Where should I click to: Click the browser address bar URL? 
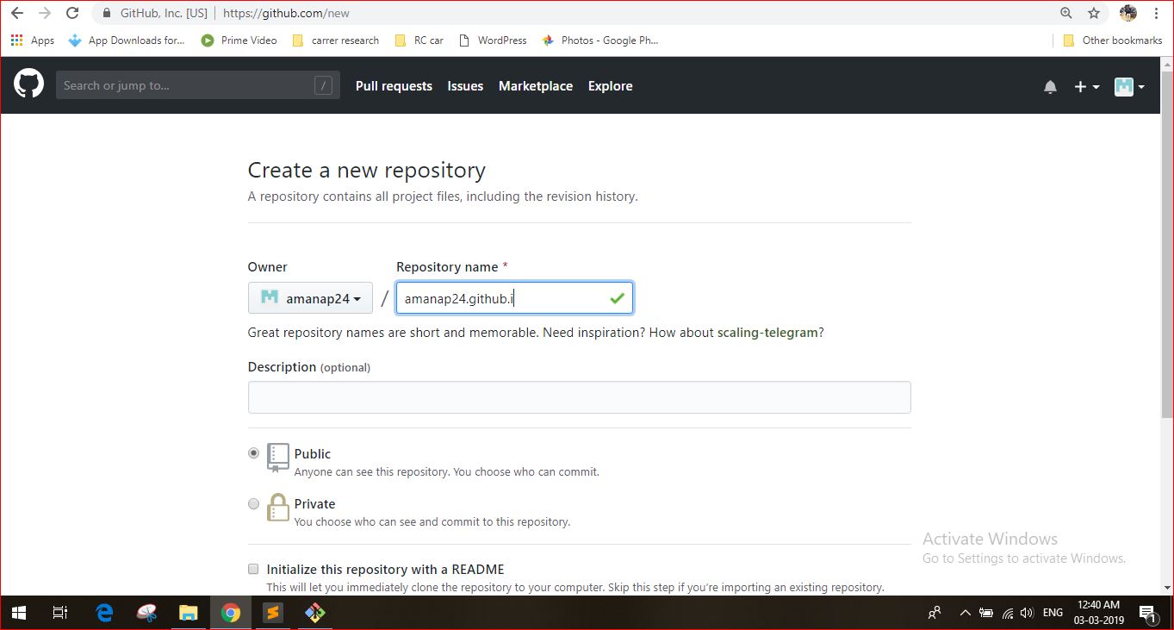pyautogui.click(x=286, y=13)
